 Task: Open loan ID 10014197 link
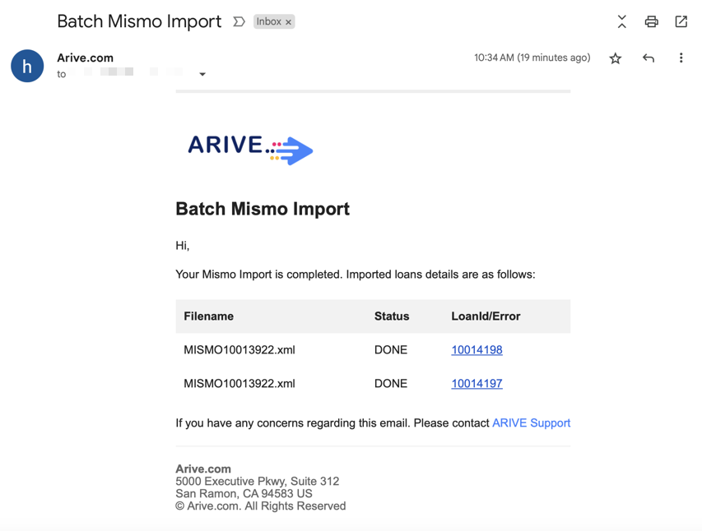pyautogui.click(x=477, y=383)
